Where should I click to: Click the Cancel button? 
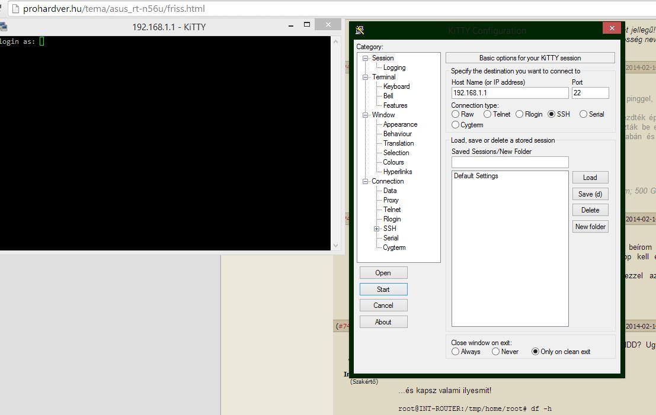pos(383,305)
